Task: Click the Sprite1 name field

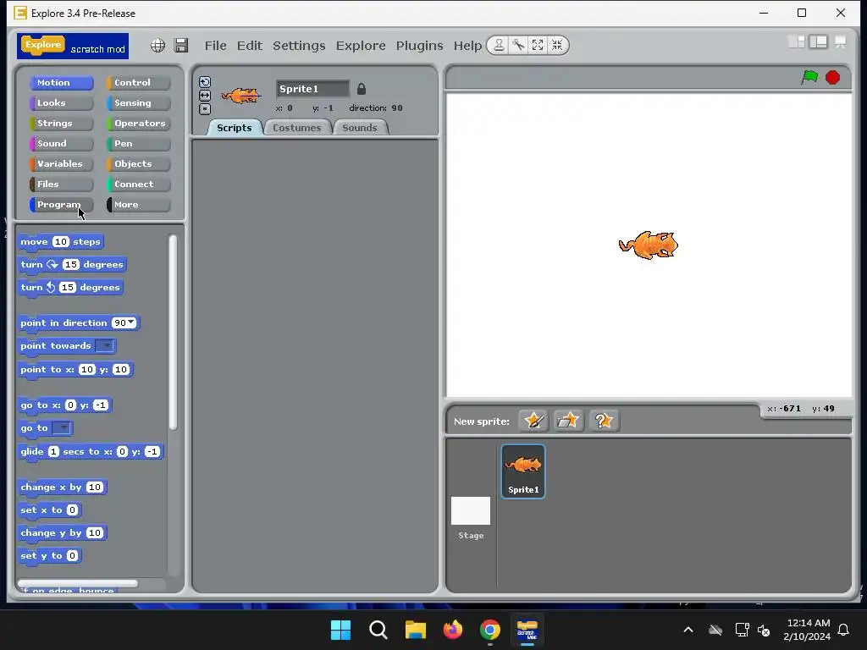Action: [312, 89]
